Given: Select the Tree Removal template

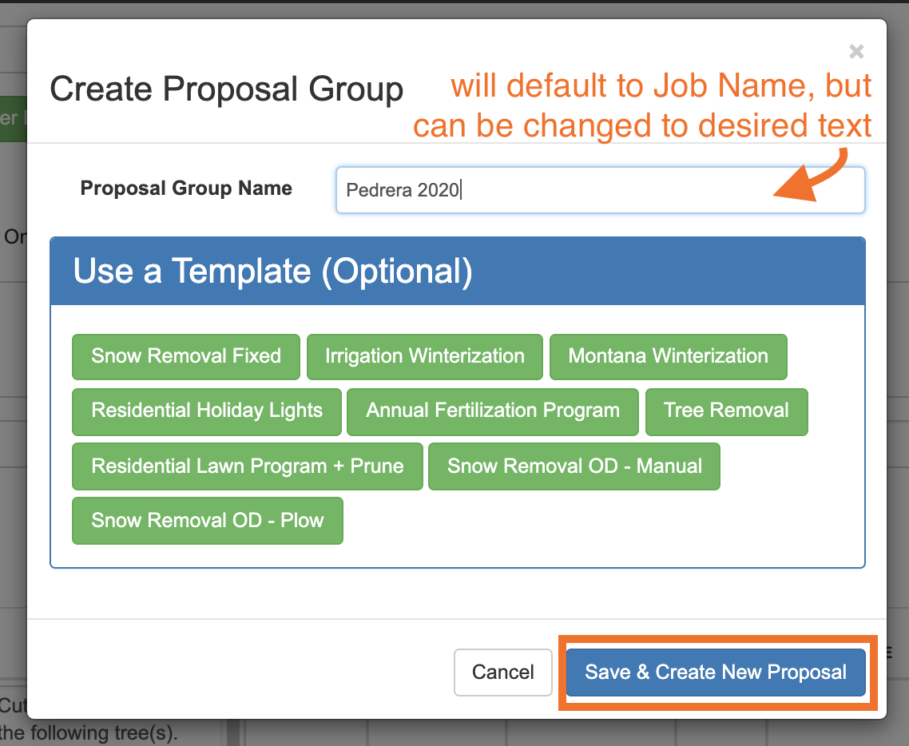Looking at the screenshot, I should 726,411.
